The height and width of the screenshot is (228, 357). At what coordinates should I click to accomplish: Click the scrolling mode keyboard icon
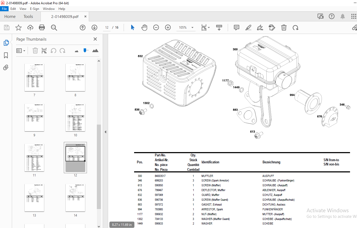(x=219, y=28)
